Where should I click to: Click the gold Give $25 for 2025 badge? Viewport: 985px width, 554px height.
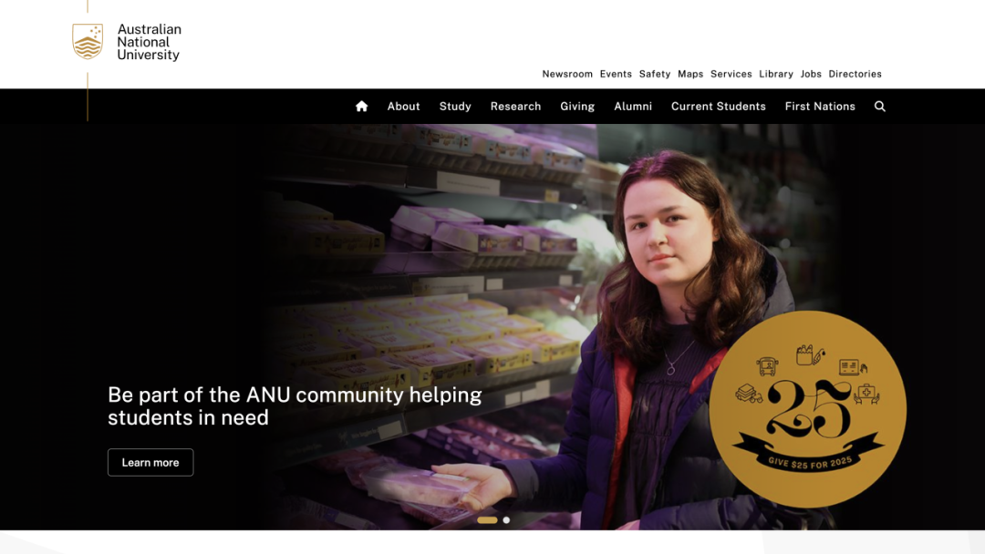[807, 409]
